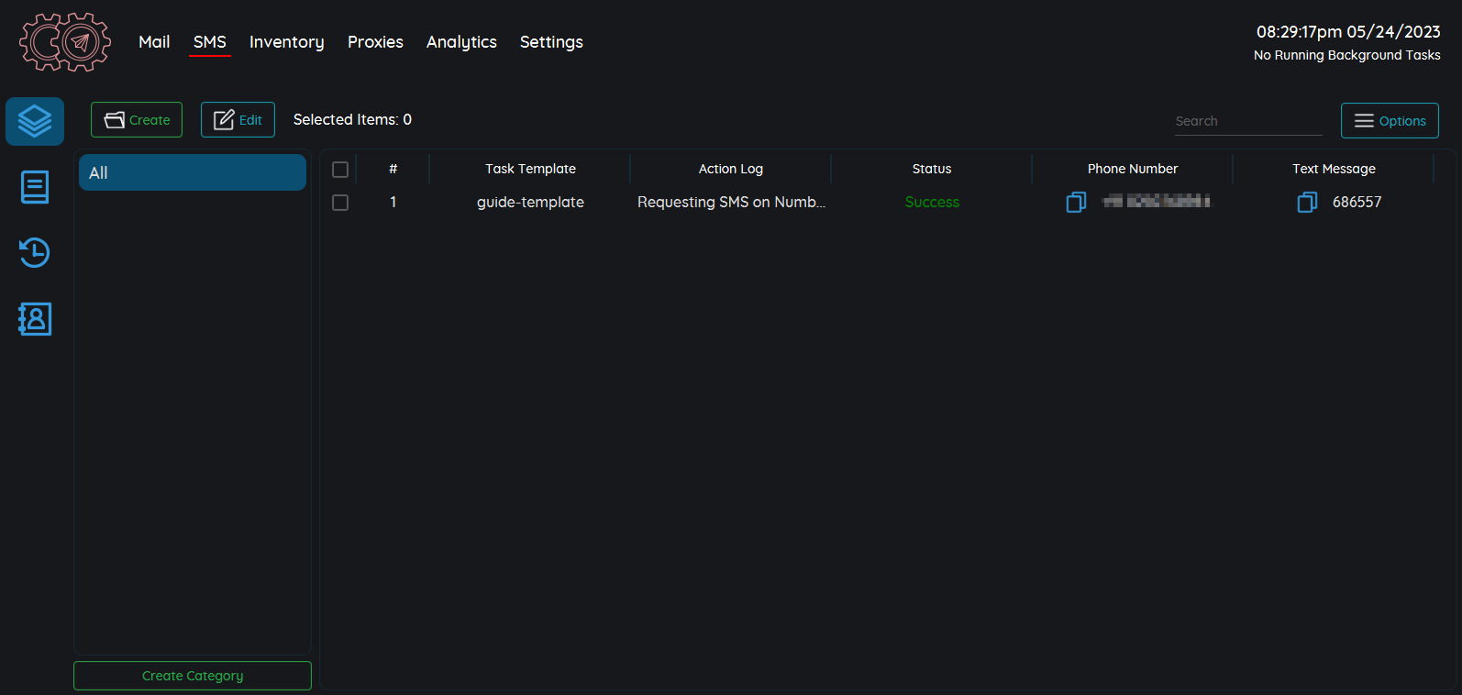
Task: Open the layers tasks sidebar icon
Action: click(35, 121)
